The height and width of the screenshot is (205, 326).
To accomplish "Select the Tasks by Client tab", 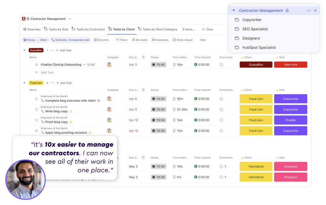I will tap(122, 29).
